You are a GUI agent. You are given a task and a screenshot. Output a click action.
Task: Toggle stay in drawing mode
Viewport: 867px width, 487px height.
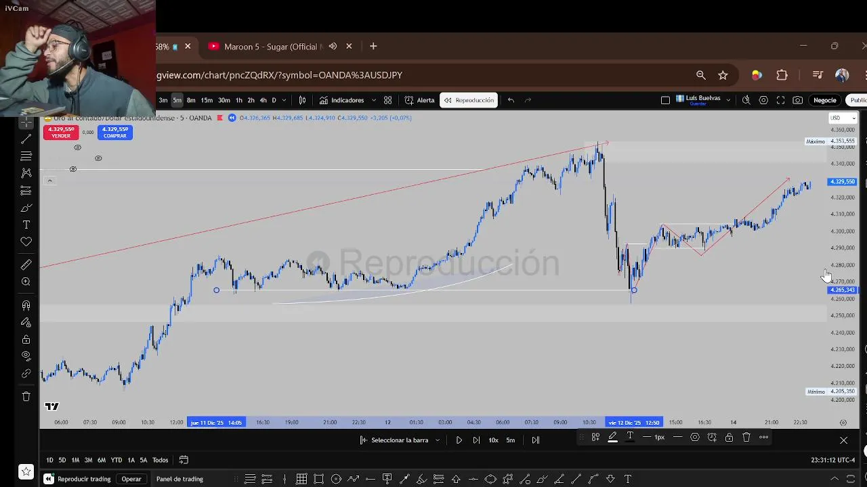coord(26,322)
